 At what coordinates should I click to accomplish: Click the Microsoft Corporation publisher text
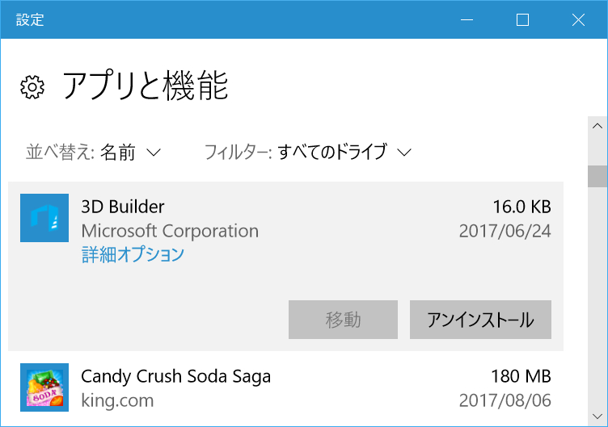click(x=170, y=231)
